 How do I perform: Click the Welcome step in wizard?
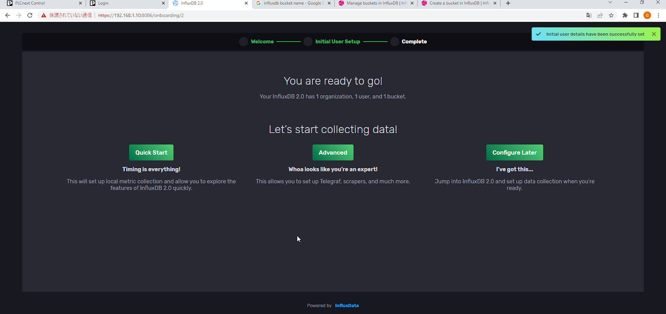click(x=262, y=42)
